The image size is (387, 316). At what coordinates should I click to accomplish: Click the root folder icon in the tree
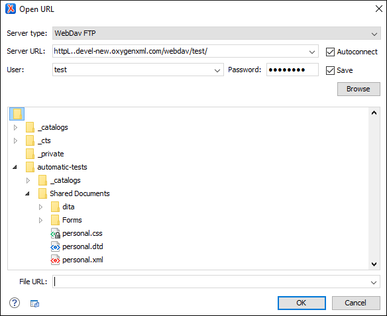pyautogui.click(x=17, y=114)
